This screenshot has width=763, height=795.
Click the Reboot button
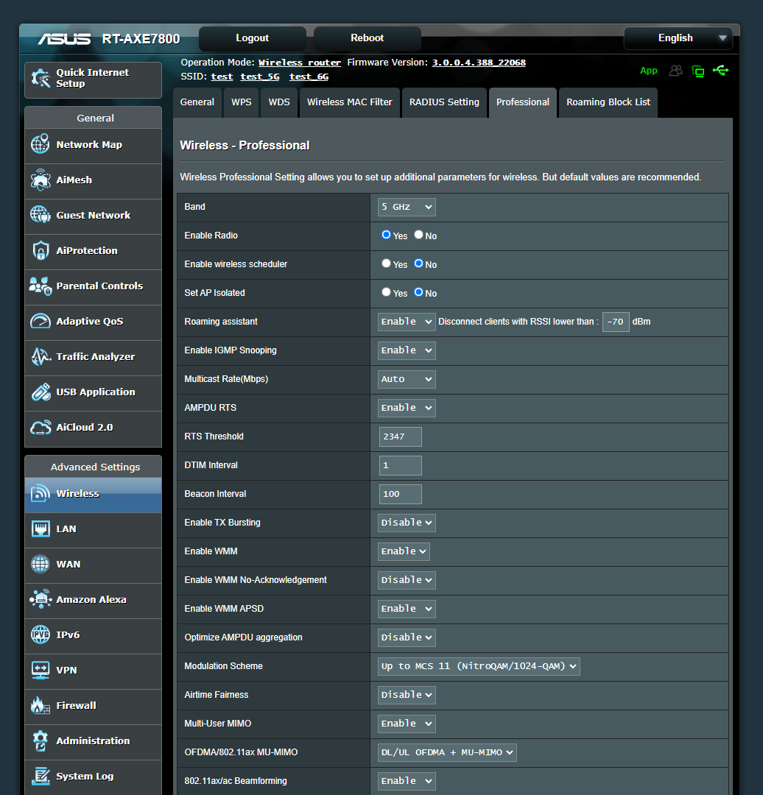368,38
